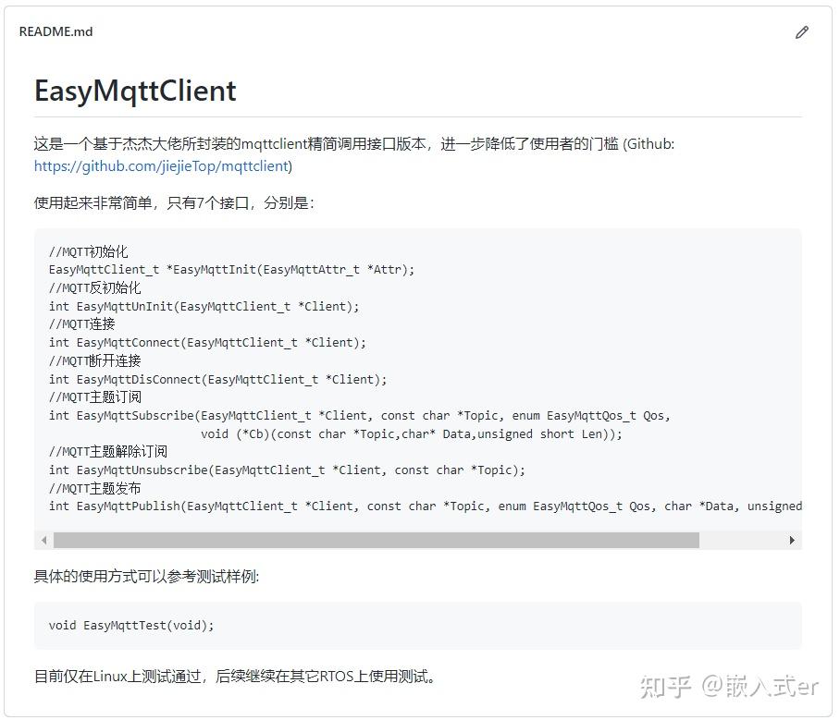Select the EasyMqttUnInit function declaration
840x720 pixels.
tap(204, 306)
